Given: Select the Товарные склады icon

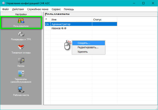Looking at the screenshot, I should click(x=21, y=47).
